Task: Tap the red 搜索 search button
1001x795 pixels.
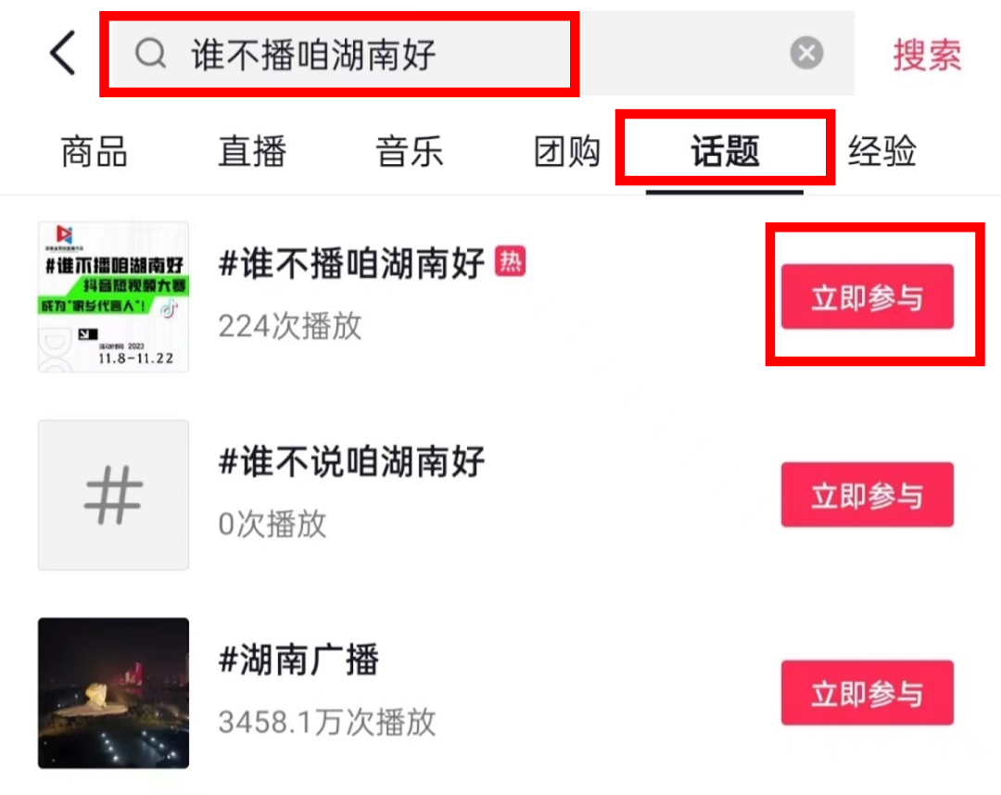Action: [927, 55]
